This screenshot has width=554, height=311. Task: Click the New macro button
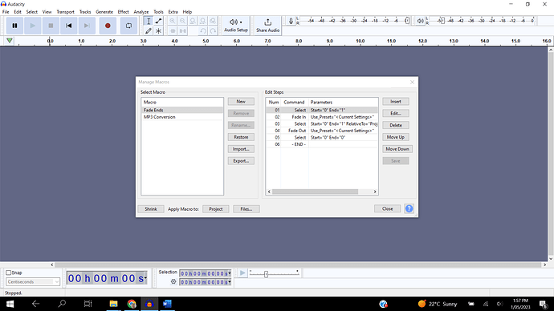pyautogui.click(x=241, y=102)
